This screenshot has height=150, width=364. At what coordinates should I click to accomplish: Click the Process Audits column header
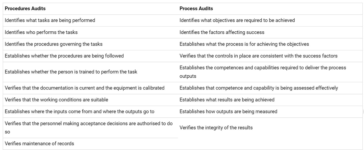tap(270, 9)
